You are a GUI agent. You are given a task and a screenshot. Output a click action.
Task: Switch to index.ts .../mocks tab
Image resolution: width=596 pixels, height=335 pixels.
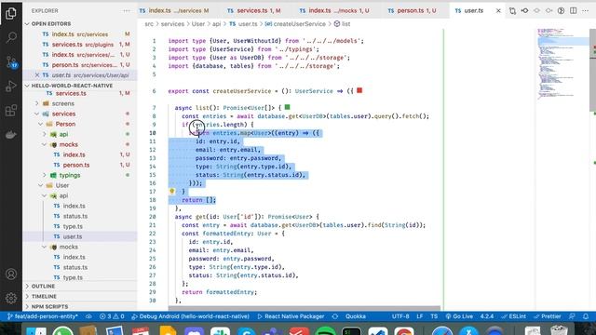click(x=335, y=10)
